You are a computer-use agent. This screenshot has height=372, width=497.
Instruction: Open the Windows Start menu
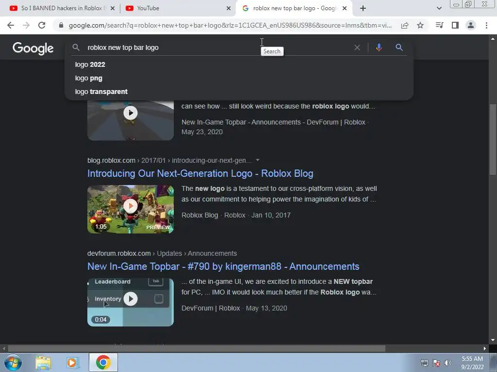pos(13,362)
